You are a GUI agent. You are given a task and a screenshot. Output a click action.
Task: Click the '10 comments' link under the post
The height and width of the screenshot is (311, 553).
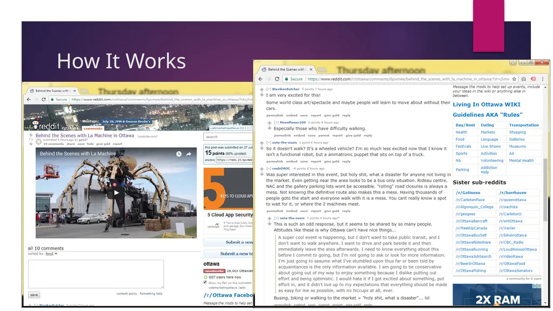[53, 144]
